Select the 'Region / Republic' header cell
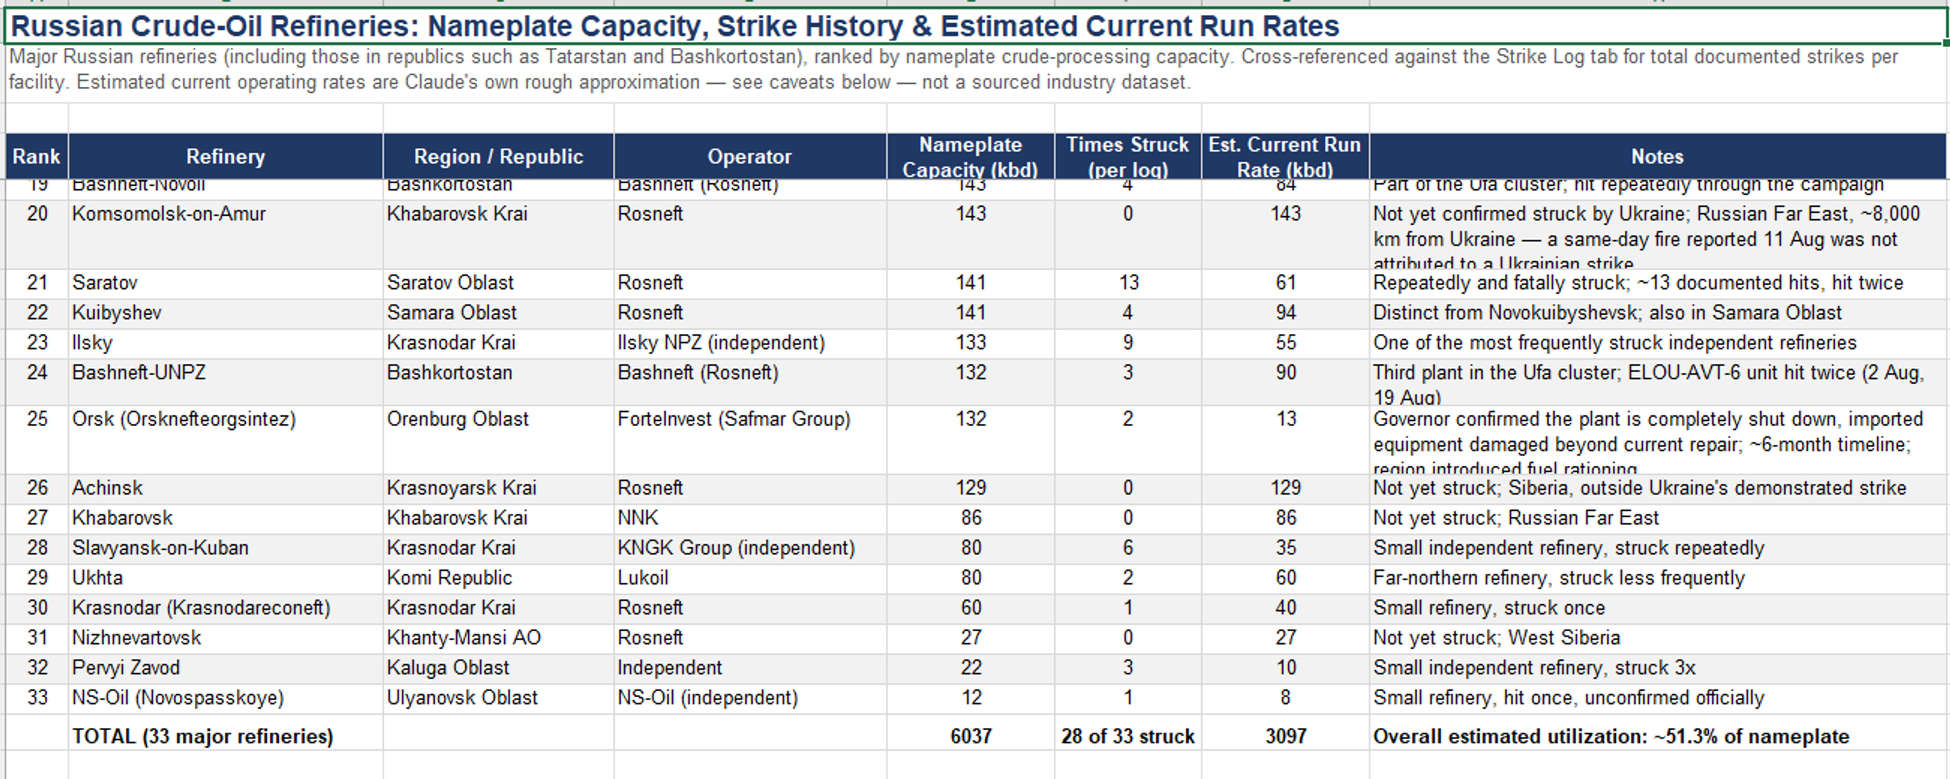The image size is (1950, 779). [x=498, y=156]
